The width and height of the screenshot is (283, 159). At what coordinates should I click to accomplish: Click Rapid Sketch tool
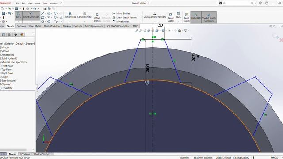point(187,18)
